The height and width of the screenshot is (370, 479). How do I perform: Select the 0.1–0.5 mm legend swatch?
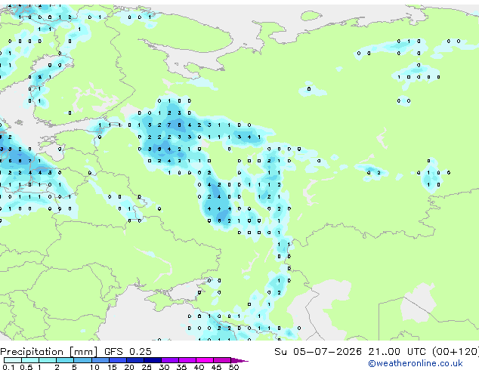tap(13, 360)
